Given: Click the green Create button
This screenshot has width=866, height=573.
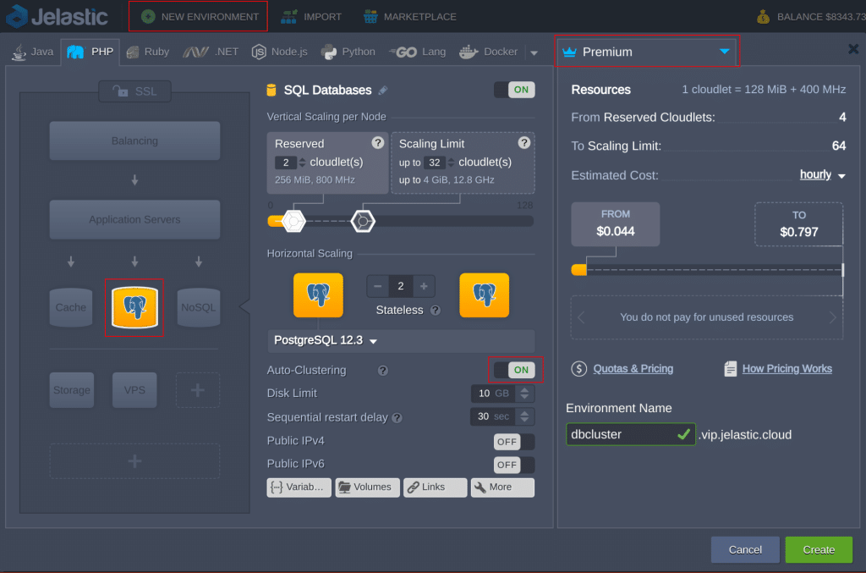Looking at the screenshot, I should pyautogui.click(x=818, y=549).
